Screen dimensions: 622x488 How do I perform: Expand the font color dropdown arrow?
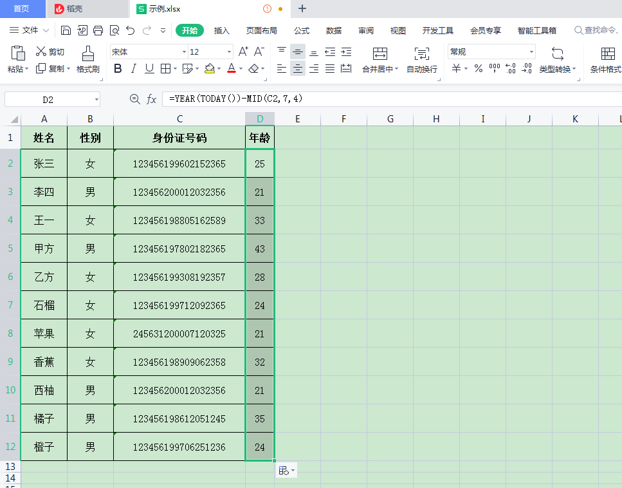click(x=241, y=69)
